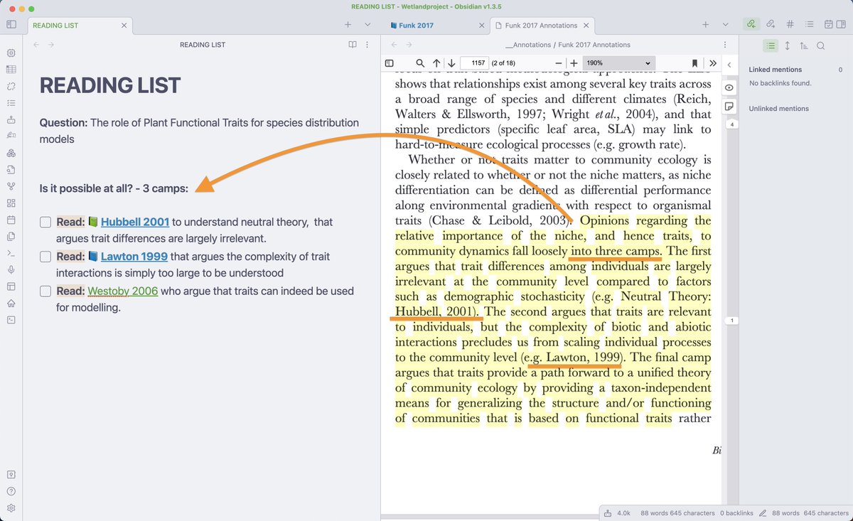Check the Westoby 2006 task checkbox

point(45,291)
